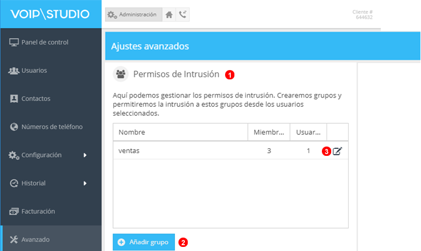Click the Avanzado tools icon in sidebar
The width and height of the screenshot is (421, 251).
(x=14, y=239)
